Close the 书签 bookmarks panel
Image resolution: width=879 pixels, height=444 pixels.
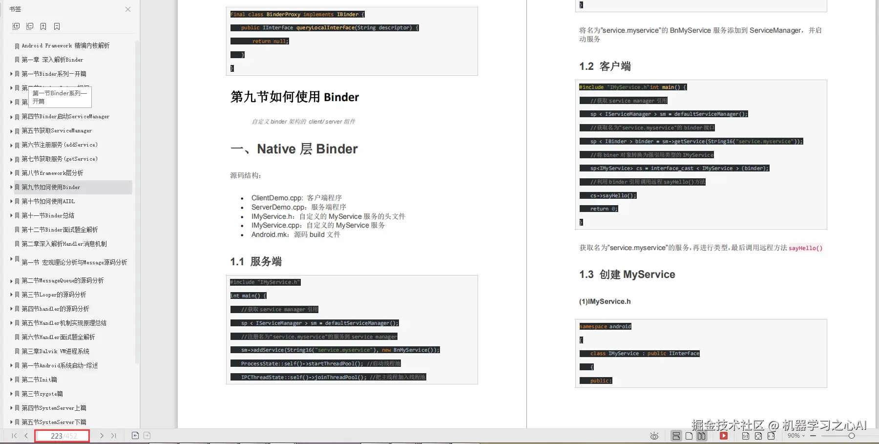tap(128, 9)
